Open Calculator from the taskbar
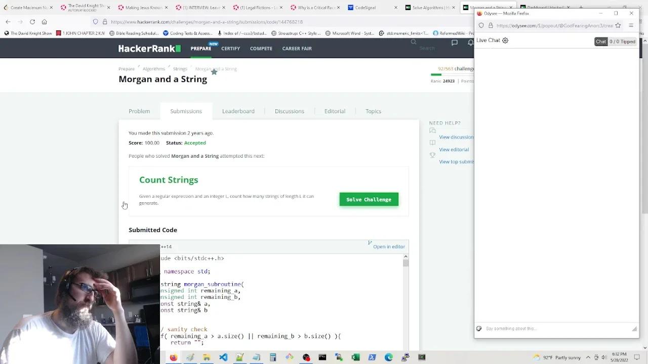This screenshot has width=648, height=364. [273, 357]
